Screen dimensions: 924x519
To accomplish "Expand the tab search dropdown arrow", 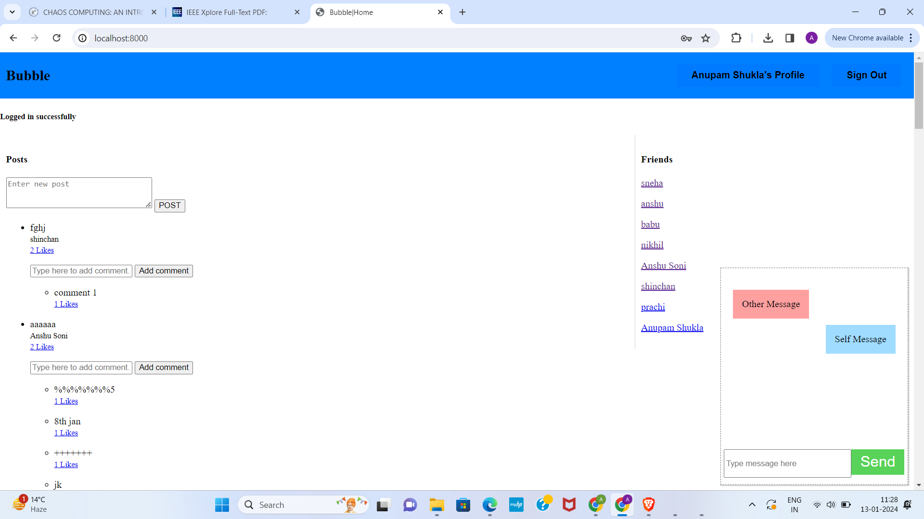I will tap(13, 12).
